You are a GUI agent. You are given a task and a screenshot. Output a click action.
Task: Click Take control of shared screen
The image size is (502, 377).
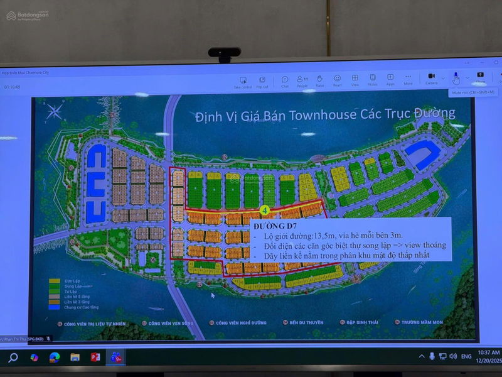point(243,82)
